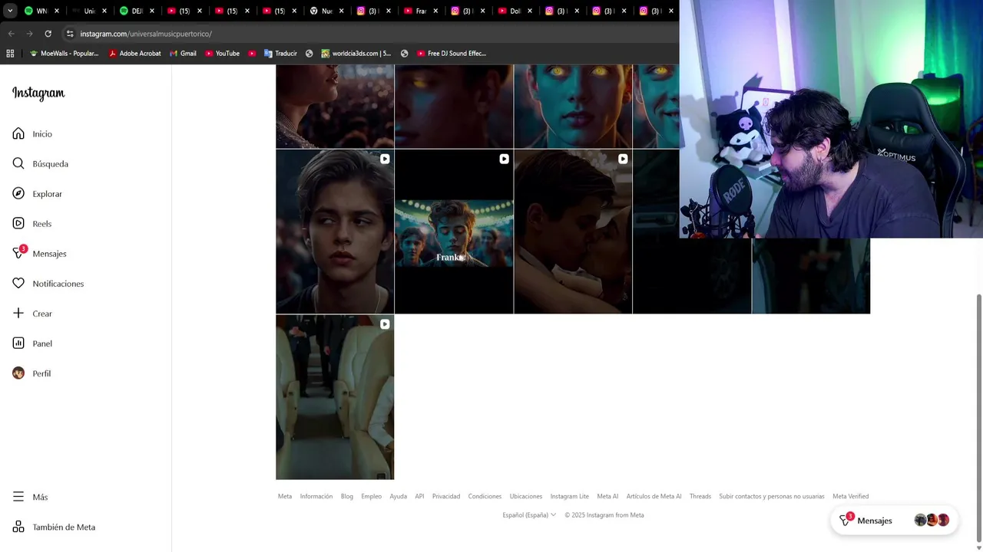Open the Gmail bookmark
The width and height of the screenshot is (983, 552).
coord(183,54)
